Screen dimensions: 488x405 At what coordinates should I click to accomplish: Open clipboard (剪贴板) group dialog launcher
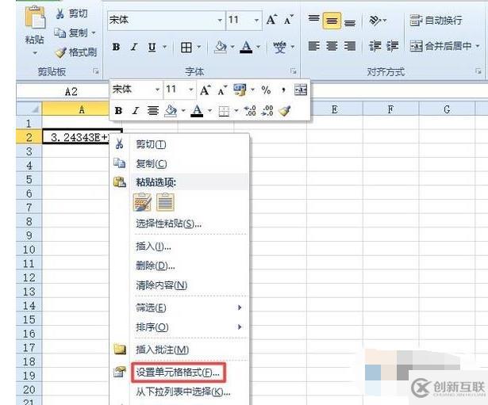[x=96, y=71]
